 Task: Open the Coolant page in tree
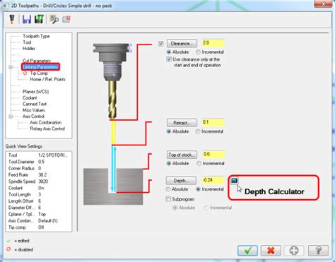pos(30,97)
